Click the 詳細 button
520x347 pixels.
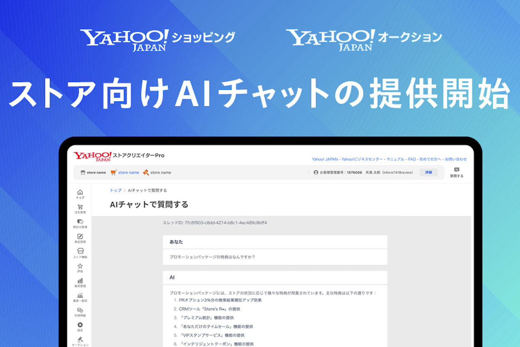tap(428, 172)
